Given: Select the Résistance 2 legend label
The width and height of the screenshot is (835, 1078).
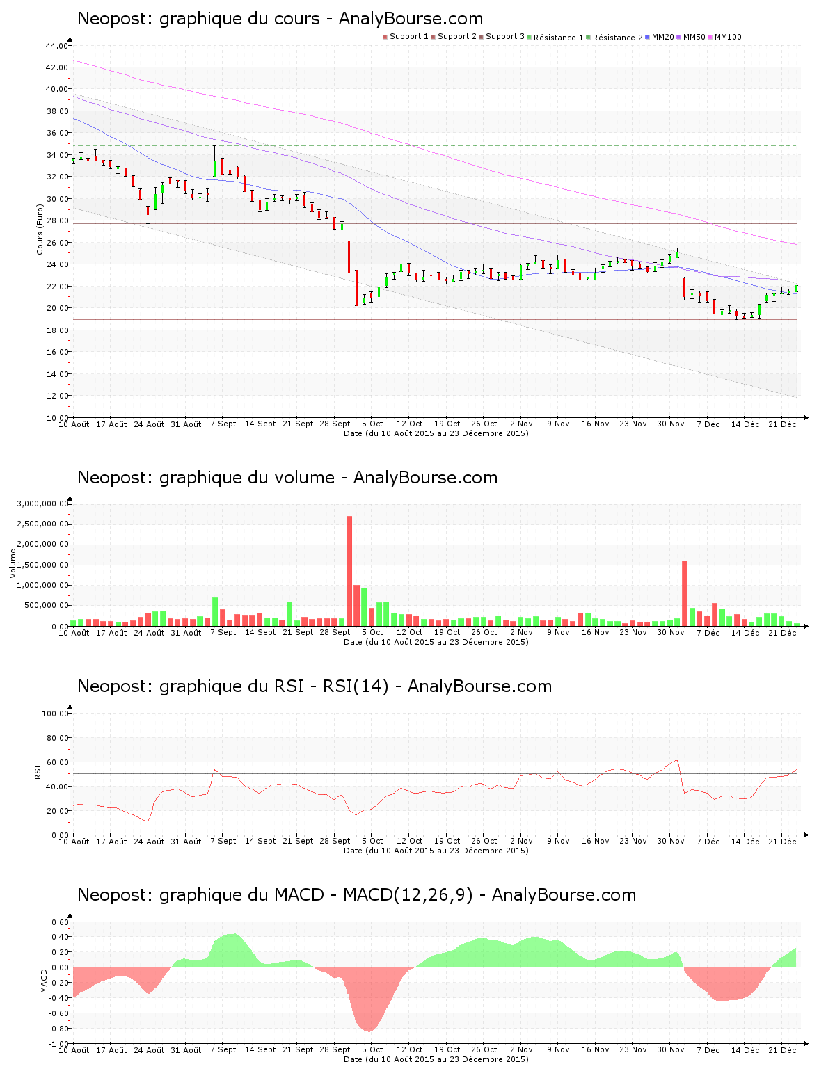Looking at the screenshot, I should 618,37.
